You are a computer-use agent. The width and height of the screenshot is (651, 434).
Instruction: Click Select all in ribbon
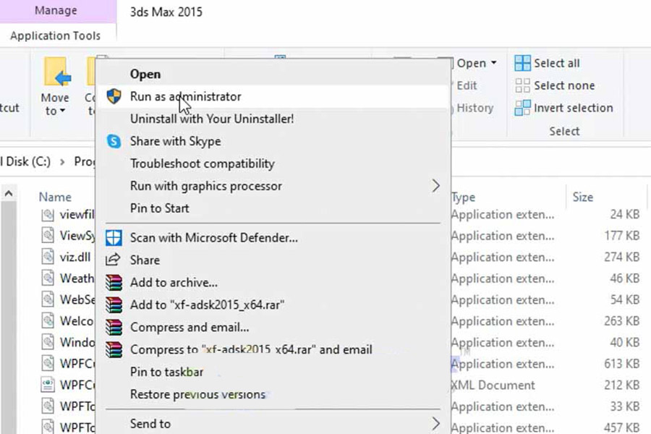(548, 63)
